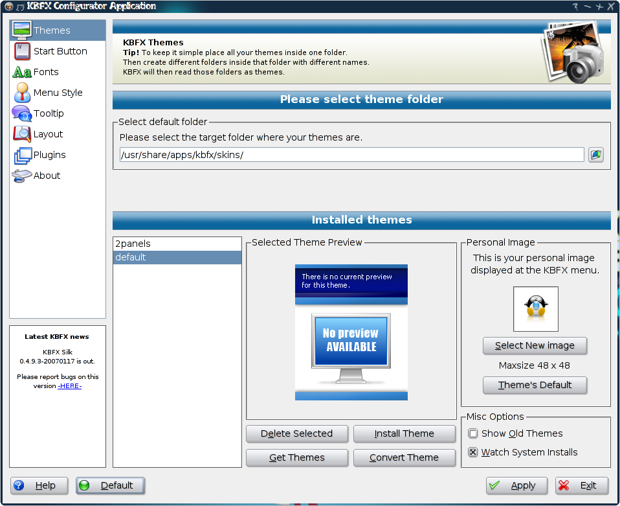This screenshot has width=620, height=506.
Task: Click Select New image button
Action: click(535, 346)
